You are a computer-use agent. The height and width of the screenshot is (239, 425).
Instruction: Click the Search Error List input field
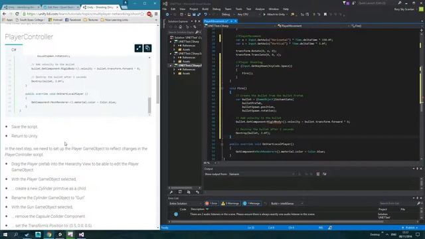(x=397, y=204)
